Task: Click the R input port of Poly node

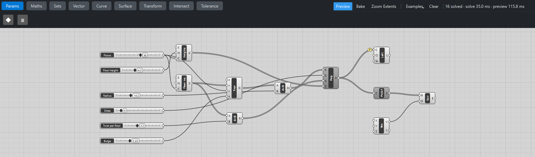Action: pyautogui.click(x=323, y=70)
